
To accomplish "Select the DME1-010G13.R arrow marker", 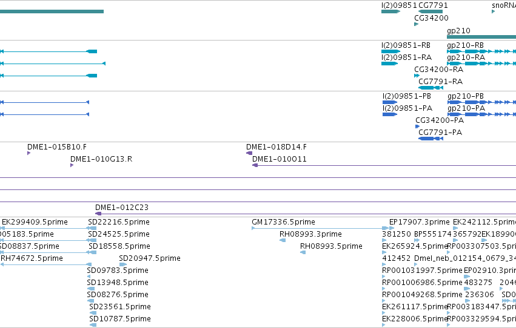I will [x=72, y=165].
